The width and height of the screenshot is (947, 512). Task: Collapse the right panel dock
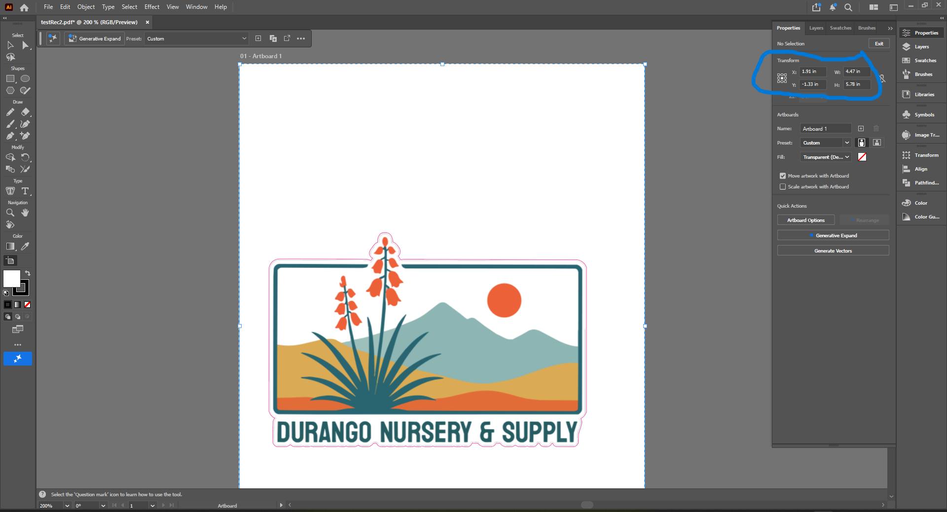pos(941,18)
